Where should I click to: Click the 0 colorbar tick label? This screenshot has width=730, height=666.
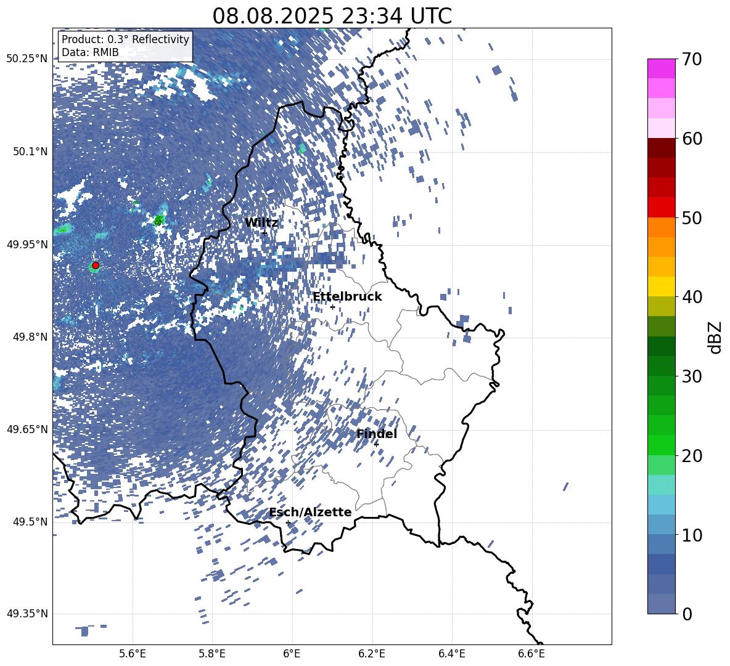pyautogui.click(x=687, y=614)
